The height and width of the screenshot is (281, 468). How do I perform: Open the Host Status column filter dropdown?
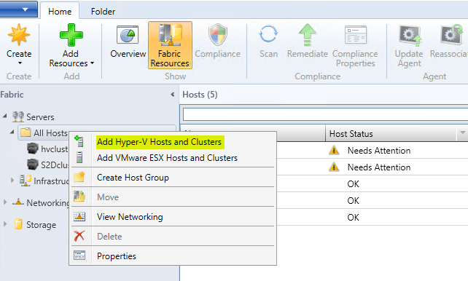[462, 132]
